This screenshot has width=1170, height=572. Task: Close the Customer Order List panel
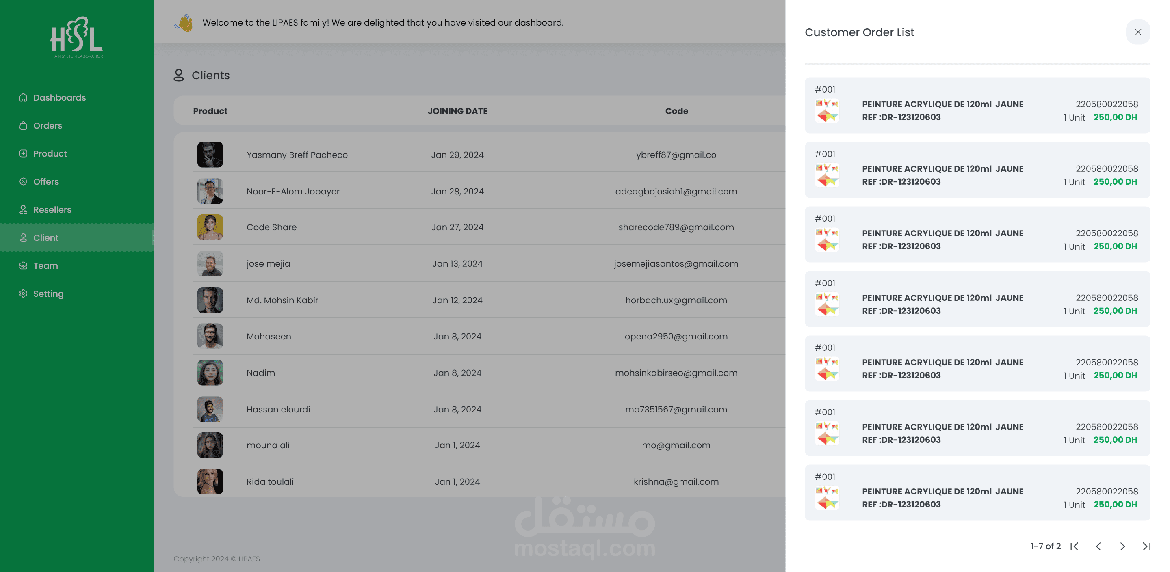(1138, 32)
